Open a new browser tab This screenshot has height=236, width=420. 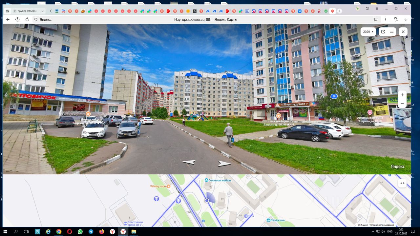(x=340, y=11)
